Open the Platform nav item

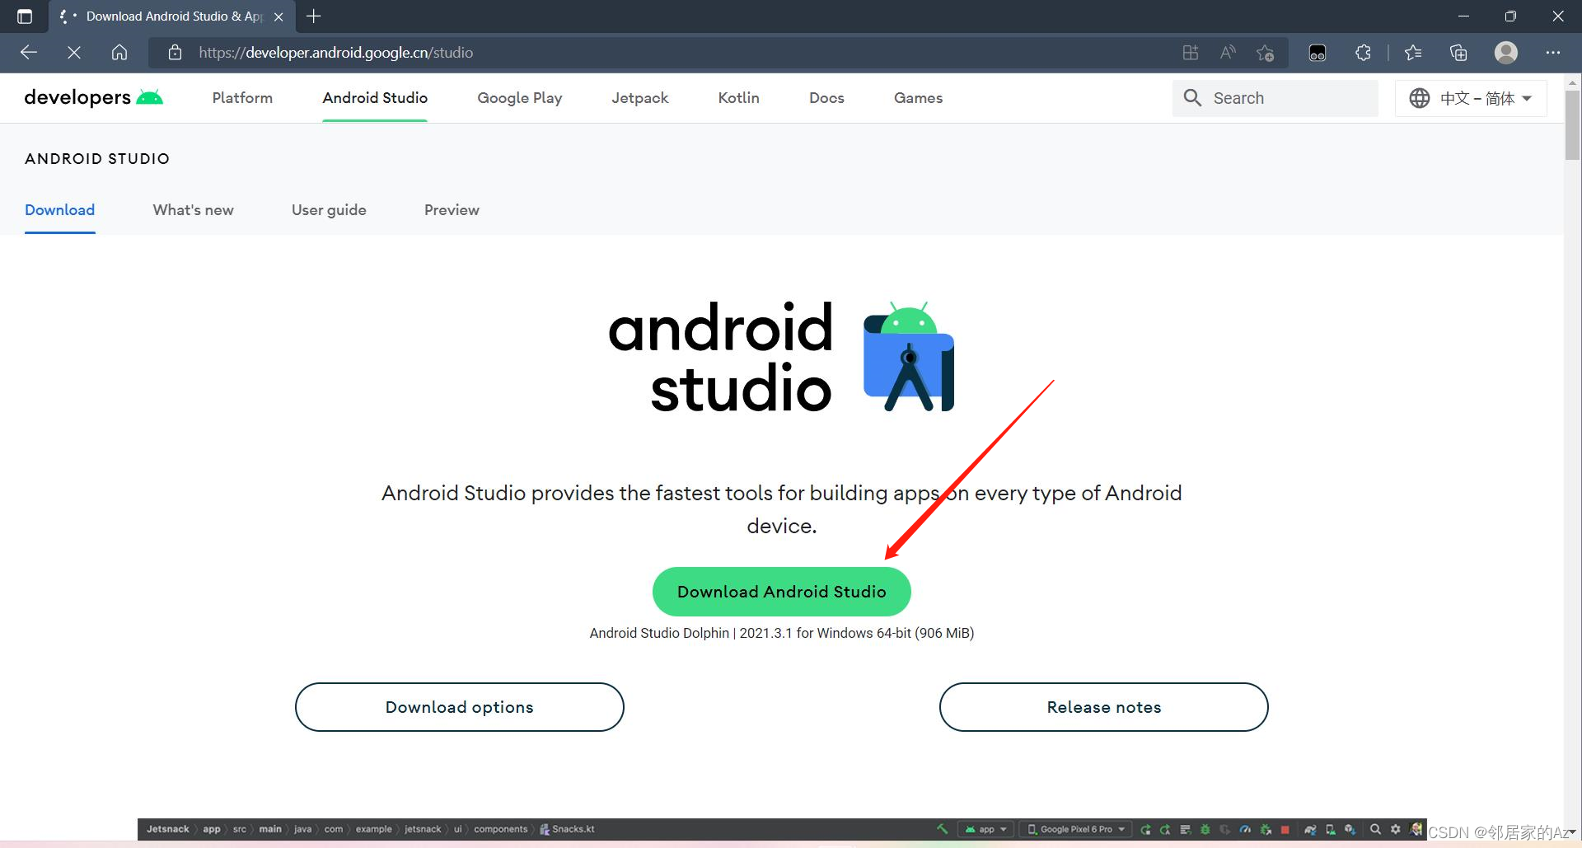click(x=242, y=98)
